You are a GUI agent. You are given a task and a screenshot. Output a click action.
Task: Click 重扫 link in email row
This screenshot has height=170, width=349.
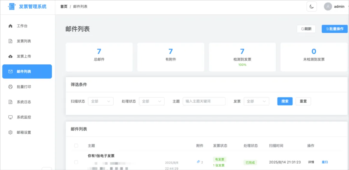[x=325, y=162]
